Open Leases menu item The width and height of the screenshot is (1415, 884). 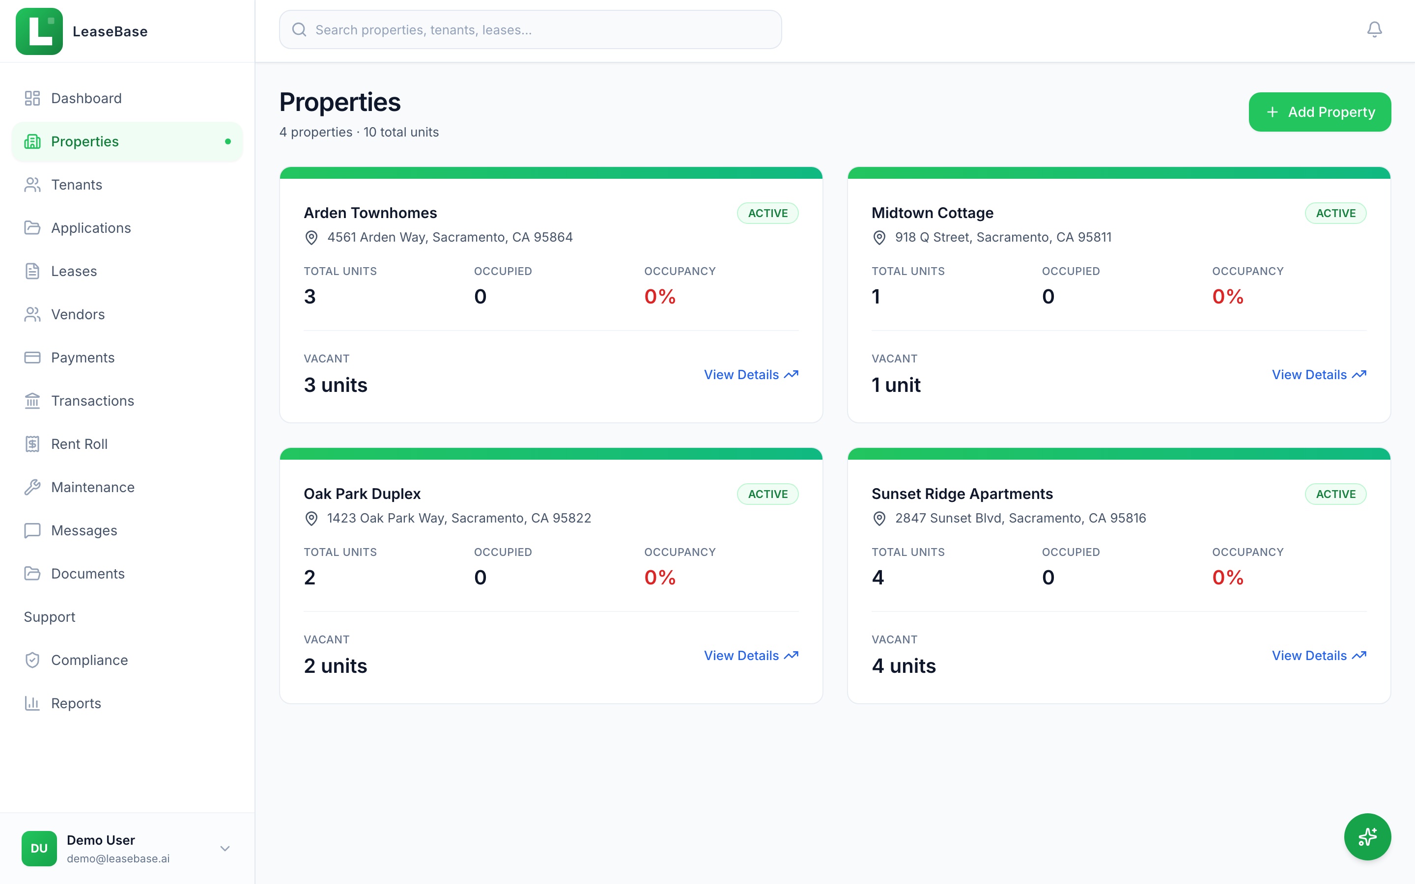(x=127, y=271)
